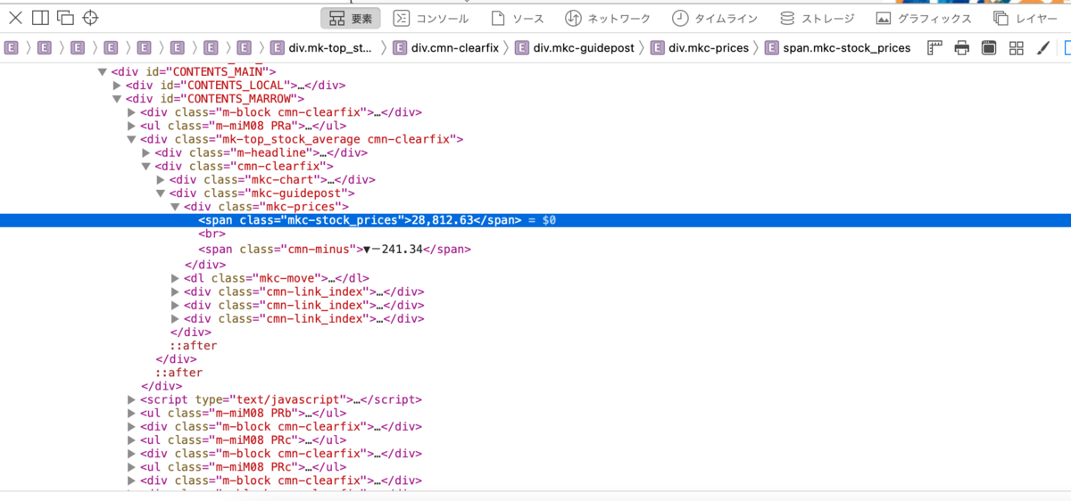The width and height of the screenshot is (1071, 501).
Task: Collapse the mkc-guidepost div node
Action: click(x=161, y=193)
